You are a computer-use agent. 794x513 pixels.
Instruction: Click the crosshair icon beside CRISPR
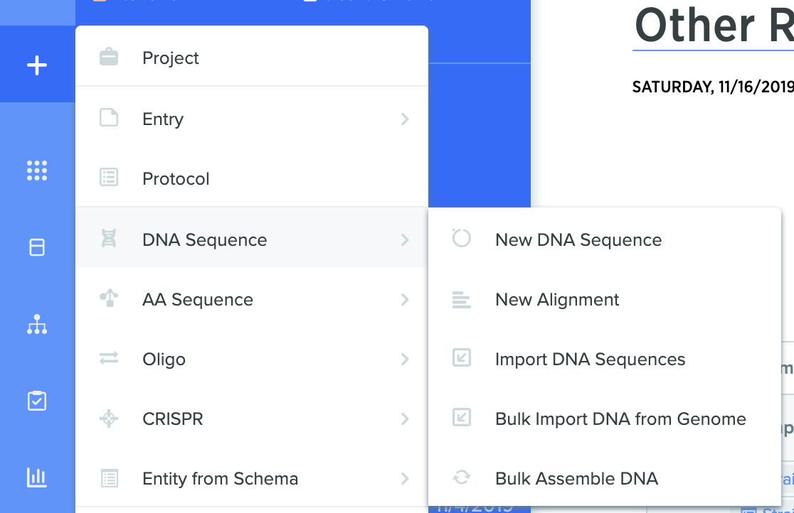(x=109, y=418)
